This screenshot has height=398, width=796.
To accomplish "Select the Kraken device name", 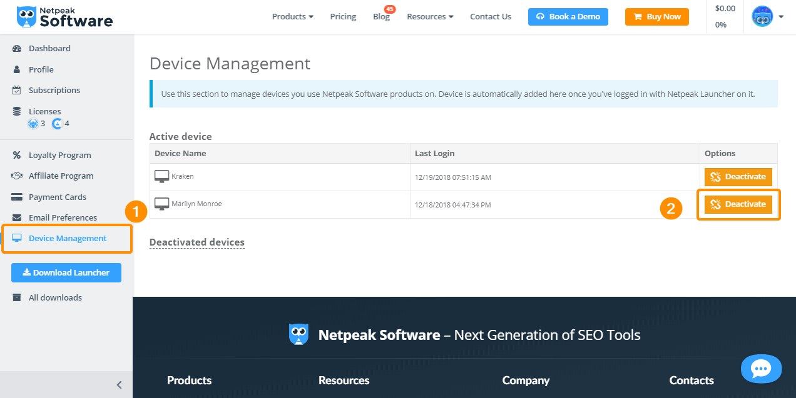I will click(183, 176).
